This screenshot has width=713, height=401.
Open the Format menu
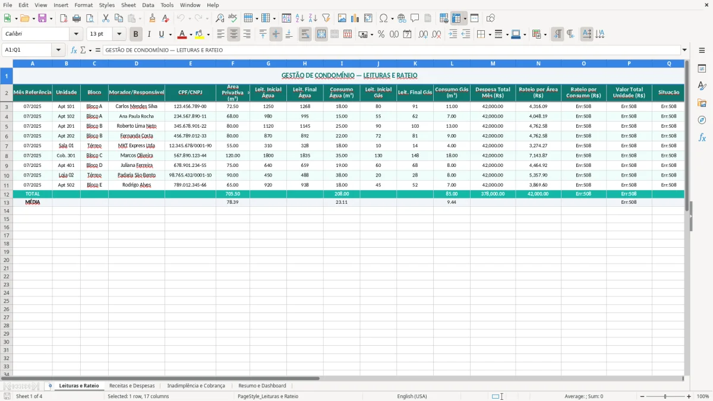tap(84, 5)
